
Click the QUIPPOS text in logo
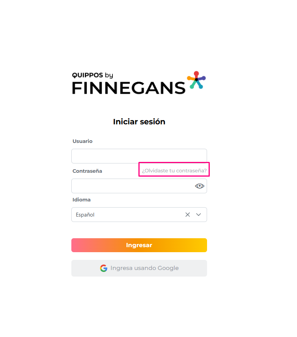[87, 75]
